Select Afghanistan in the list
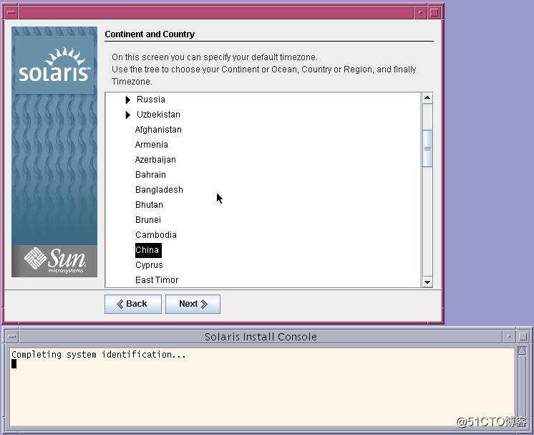This screenshot has width=534, height=435. point(158,130)
